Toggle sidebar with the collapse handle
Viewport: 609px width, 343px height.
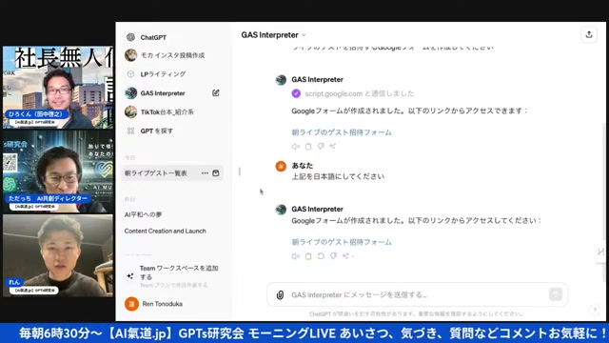coord(240,171)
